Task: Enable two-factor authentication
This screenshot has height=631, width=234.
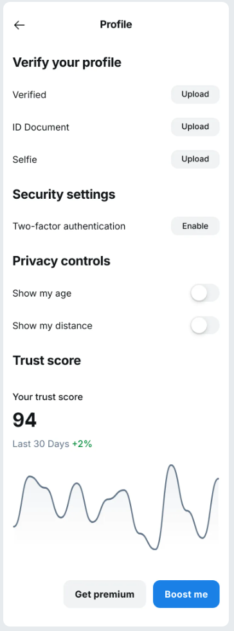Action: (x=195, y=226)
